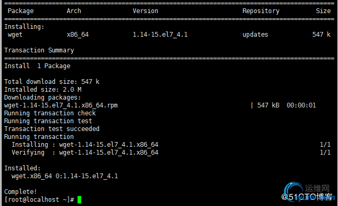Click the Installed size 2.0 M line
338x206 pixels.
(x=43, y=89)
